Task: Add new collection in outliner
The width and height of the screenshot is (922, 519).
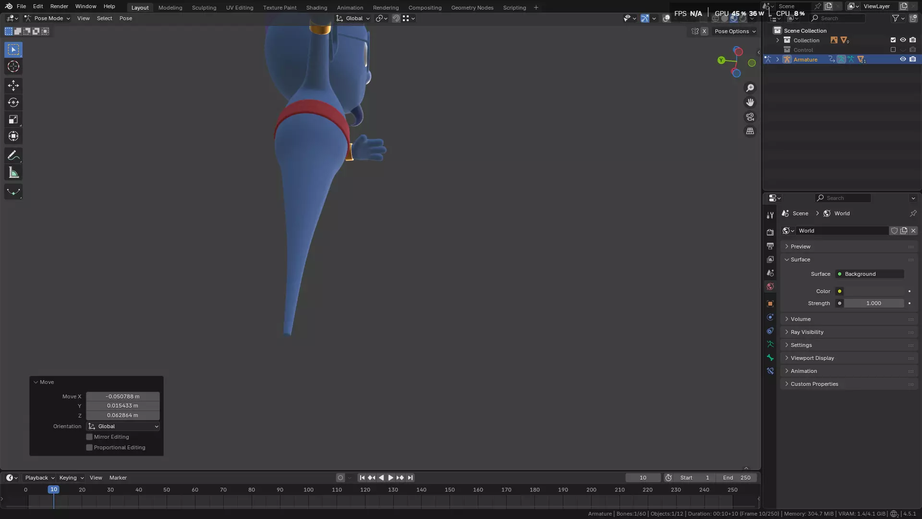Action: [x=913, y=18]
